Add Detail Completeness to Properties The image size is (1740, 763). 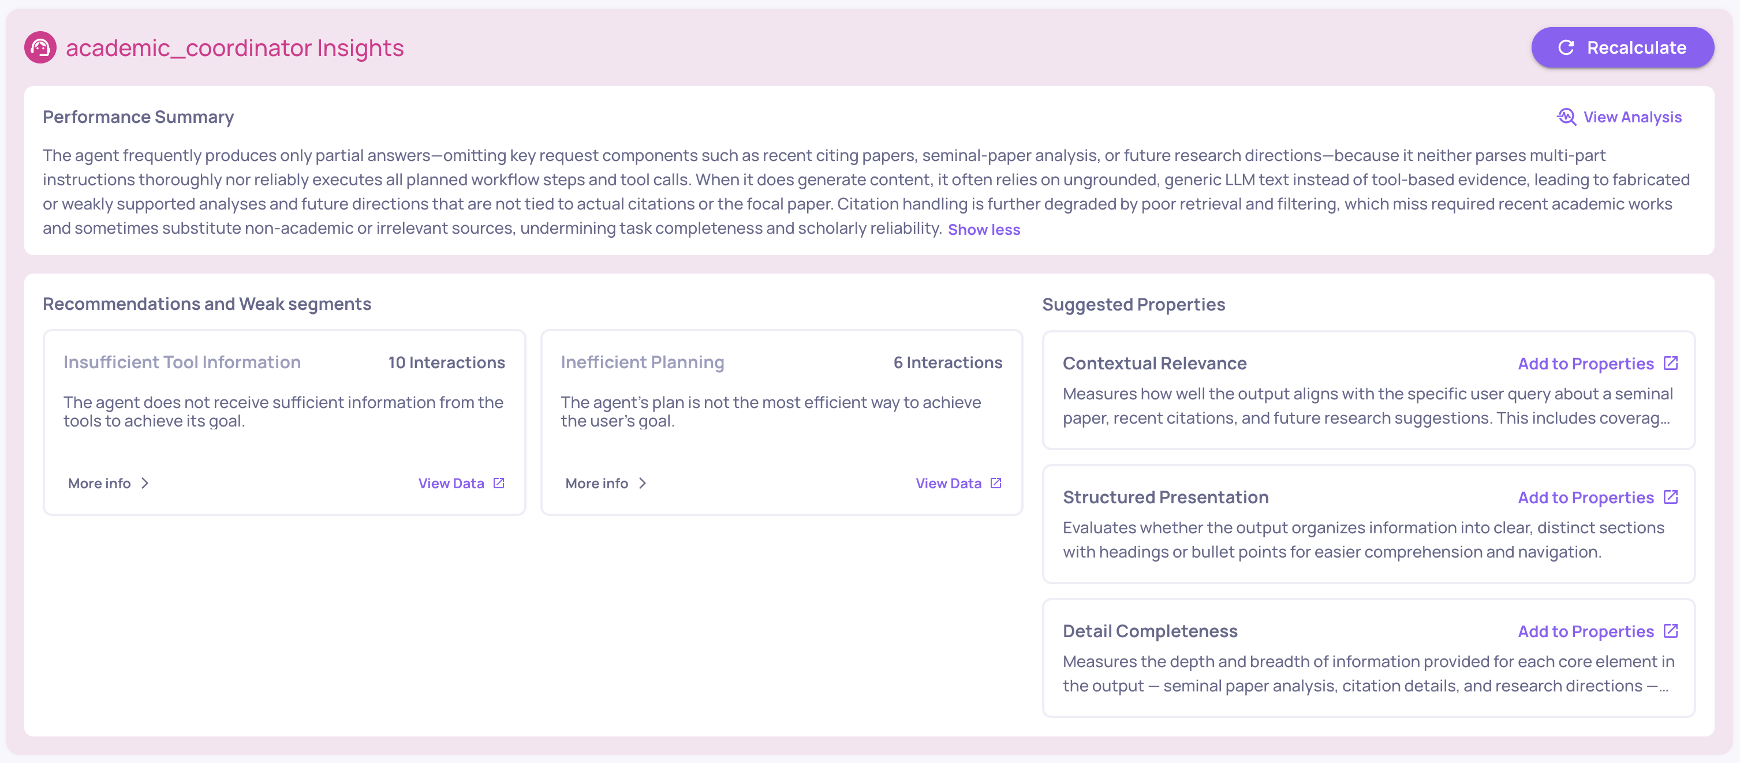point(1585,631)
